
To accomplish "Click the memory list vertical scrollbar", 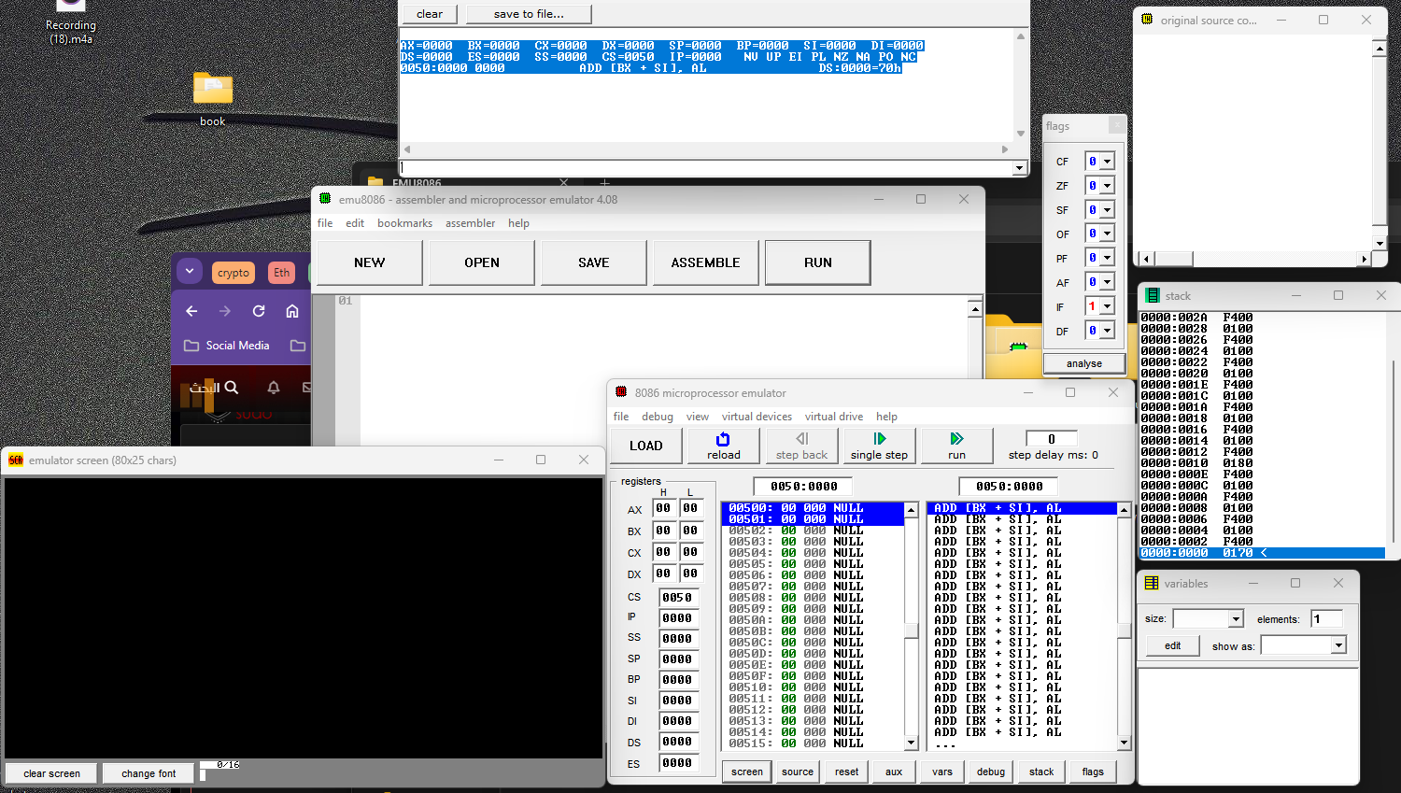I will tap(912, 626).
